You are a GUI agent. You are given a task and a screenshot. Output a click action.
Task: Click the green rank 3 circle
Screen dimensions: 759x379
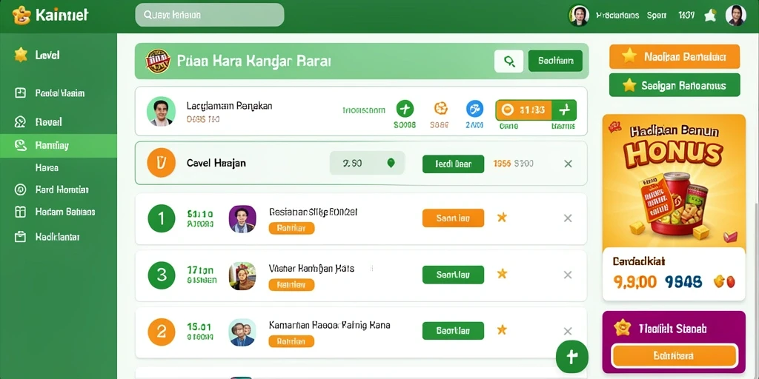point(161,275)
